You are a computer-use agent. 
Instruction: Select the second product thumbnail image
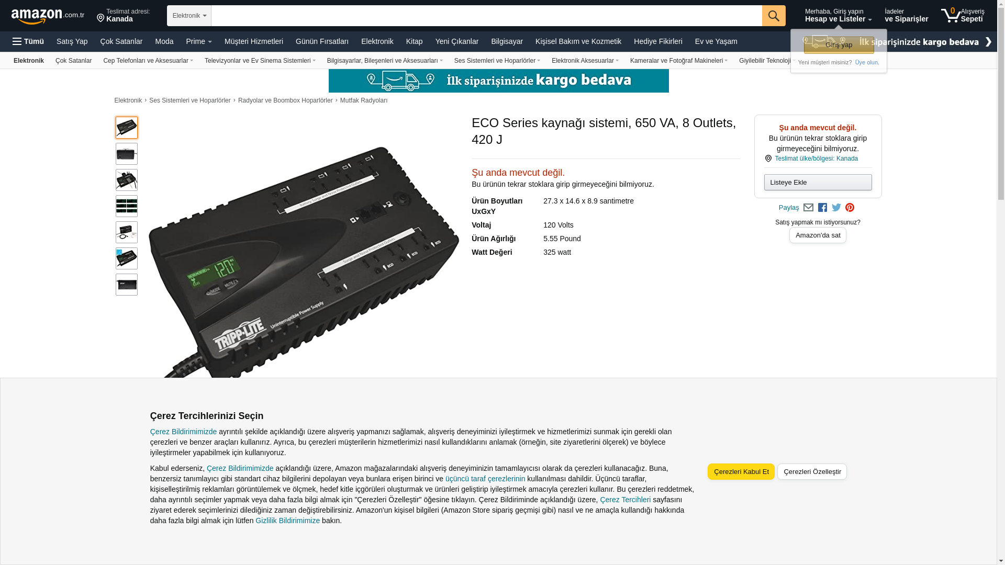point(127,154)
